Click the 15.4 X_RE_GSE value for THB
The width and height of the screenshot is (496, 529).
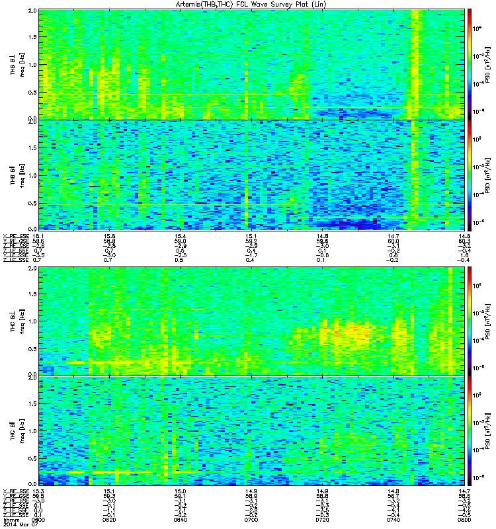pos(180,236)
